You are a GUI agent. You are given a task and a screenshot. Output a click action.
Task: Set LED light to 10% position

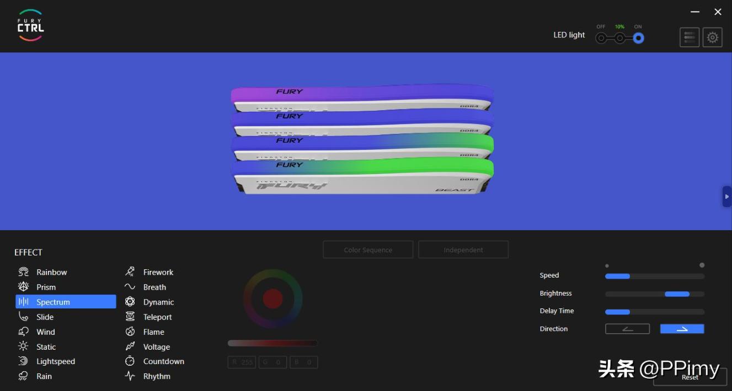[x=620, y=38]
